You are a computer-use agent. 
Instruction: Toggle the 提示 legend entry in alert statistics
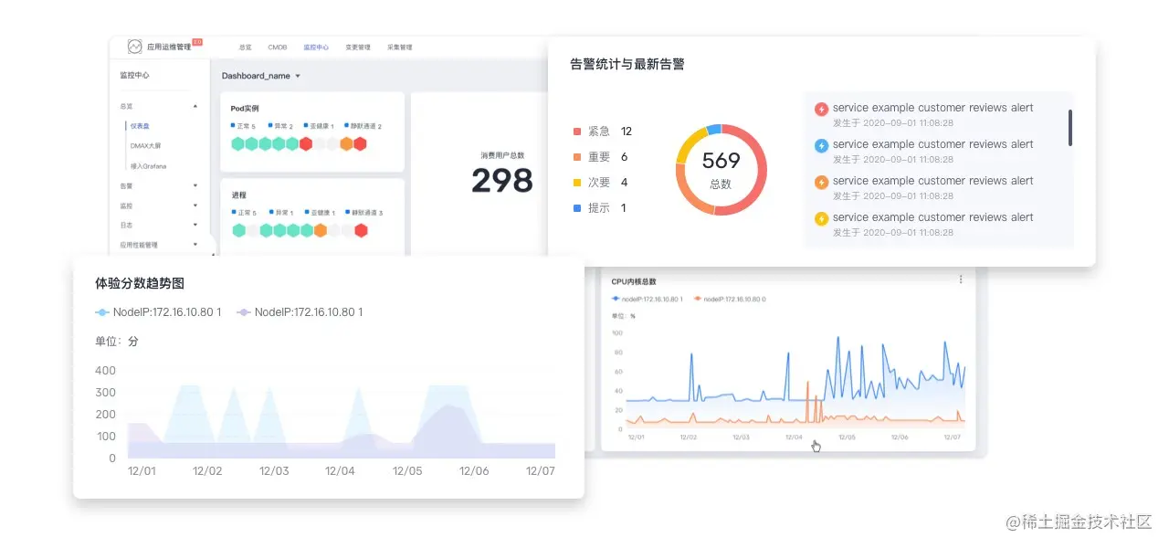(599, 208)
